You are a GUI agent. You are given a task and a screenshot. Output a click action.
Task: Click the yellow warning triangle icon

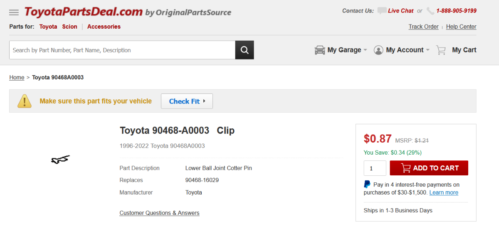coord(25,101)
